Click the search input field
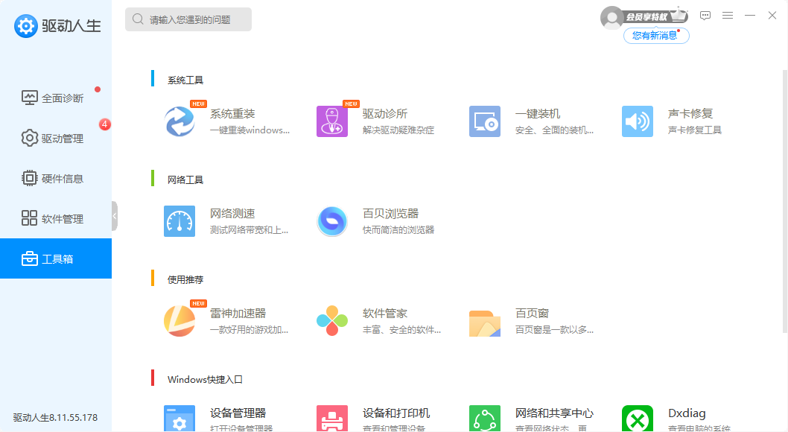788x432 pixels. pos(194,20)
